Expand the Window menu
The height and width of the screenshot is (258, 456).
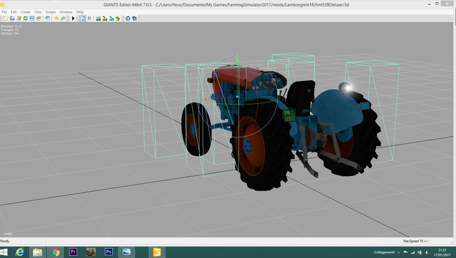66,11
